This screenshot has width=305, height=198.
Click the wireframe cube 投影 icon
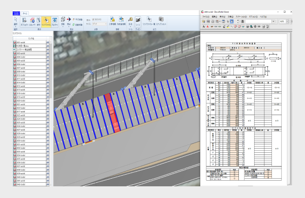coord(63,19)
